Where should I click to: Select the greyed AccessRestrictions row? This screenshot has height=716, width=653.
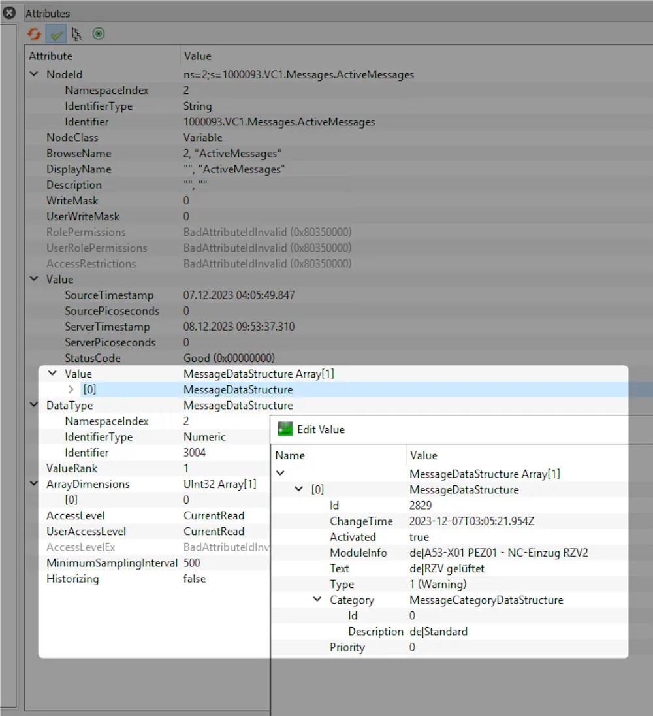(x=339, y=263)
